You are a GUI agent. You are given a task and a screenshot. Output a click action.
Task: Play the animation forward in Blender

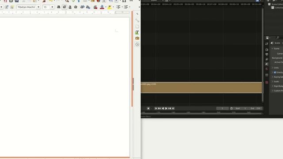pyautogui.click(x=166, y=108)
